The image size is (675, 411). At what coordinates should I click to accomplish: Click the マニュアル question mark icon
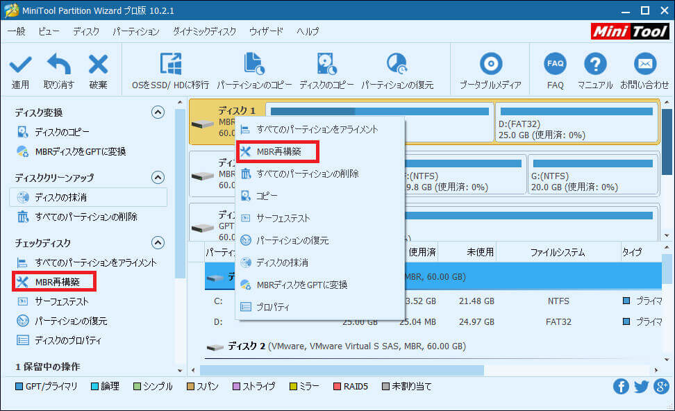(x=595, y=63)
